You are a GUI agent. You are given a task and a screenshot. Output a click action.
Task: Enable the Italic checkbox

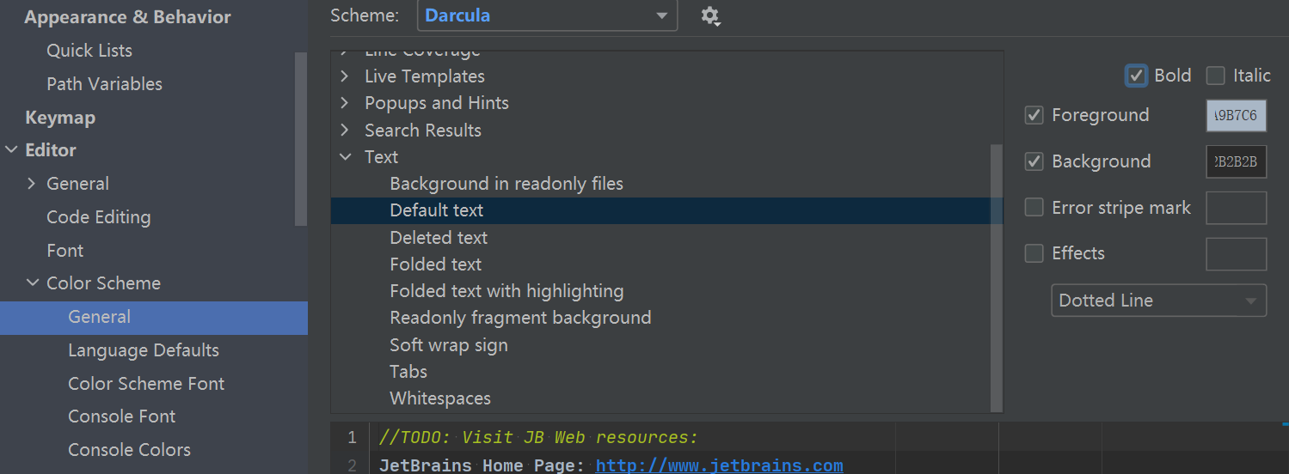(1215, 76)
